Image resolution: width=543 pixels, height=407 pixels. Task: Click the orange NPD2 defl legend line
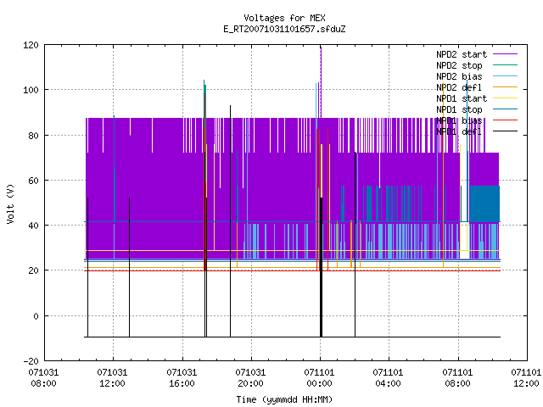click(505, 86)
